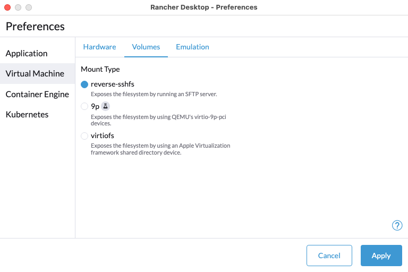Click the experimental flask icon beside 9p
The width and height of the screenshot is (408, 272).
click(x=105, y=106)
